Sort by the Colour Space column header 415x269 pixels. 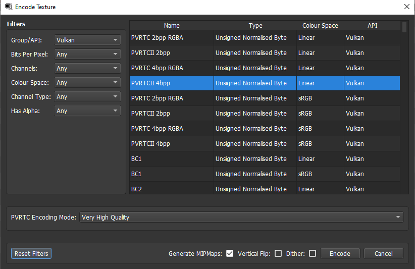pyautogui.click(x=320, y=25)
